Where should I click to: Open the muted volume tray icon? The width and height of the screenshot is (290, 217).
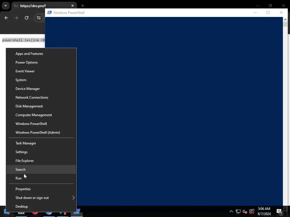[245, 211]
